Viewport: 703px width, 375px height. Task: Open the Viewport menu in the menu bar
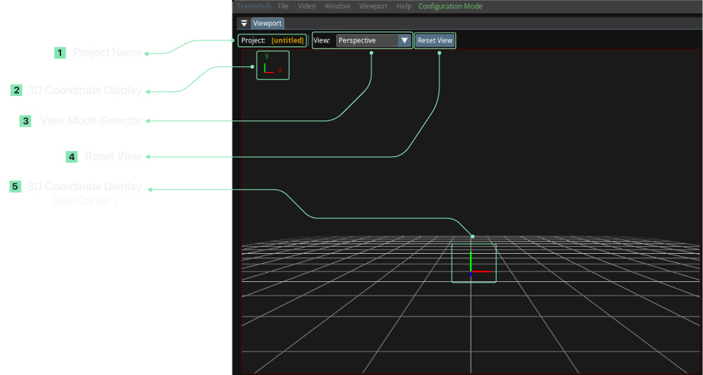[373, 6]
